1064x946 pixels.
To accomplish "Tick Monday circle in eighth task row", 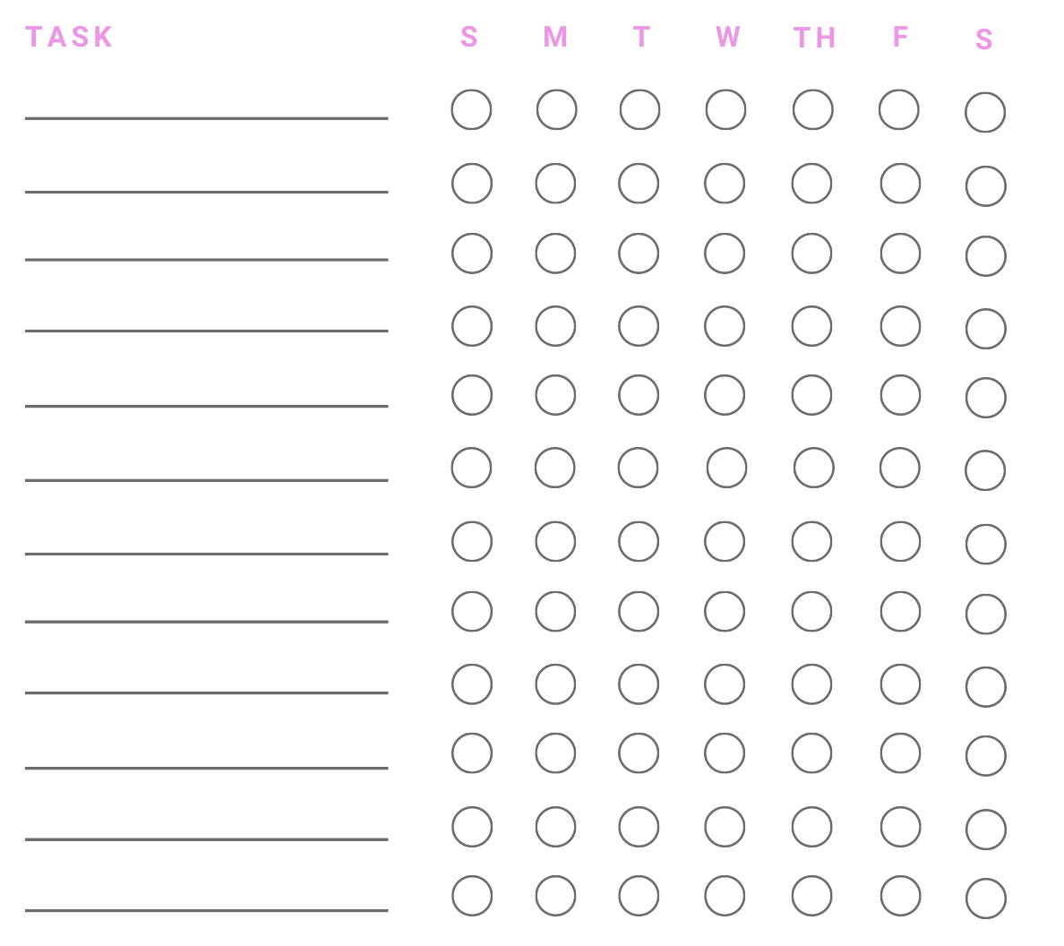I will 555,612.
